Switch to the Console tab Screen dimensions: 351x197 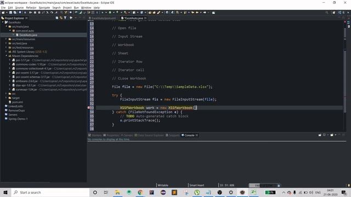tap(189, 135)
